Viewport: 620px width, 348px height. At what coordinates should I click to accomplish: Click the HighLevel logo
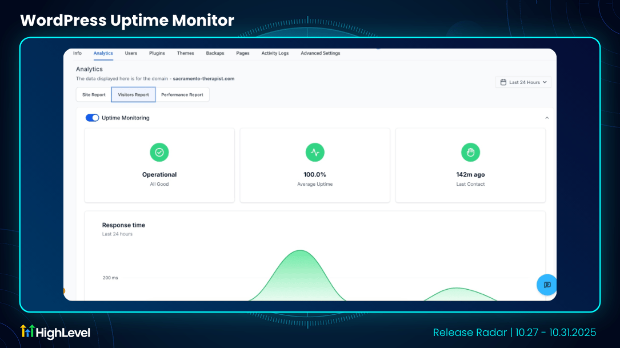click(55, 331)
